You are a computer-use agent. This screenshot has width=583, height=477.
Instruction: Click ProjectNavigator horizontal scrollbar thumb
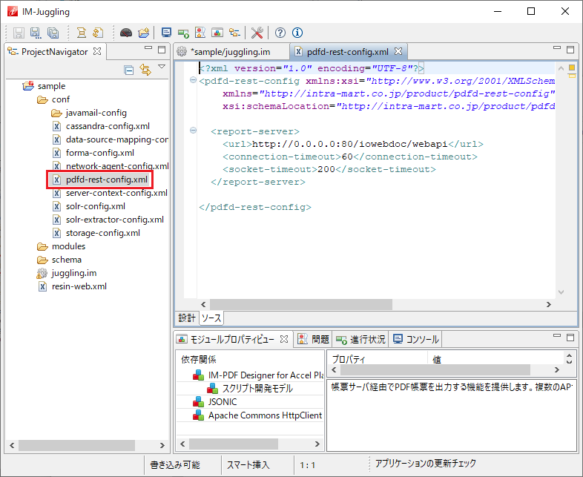pos(76,445)
